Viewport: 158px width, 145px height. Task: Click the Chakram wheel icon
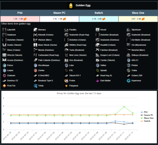coord(4,76)
